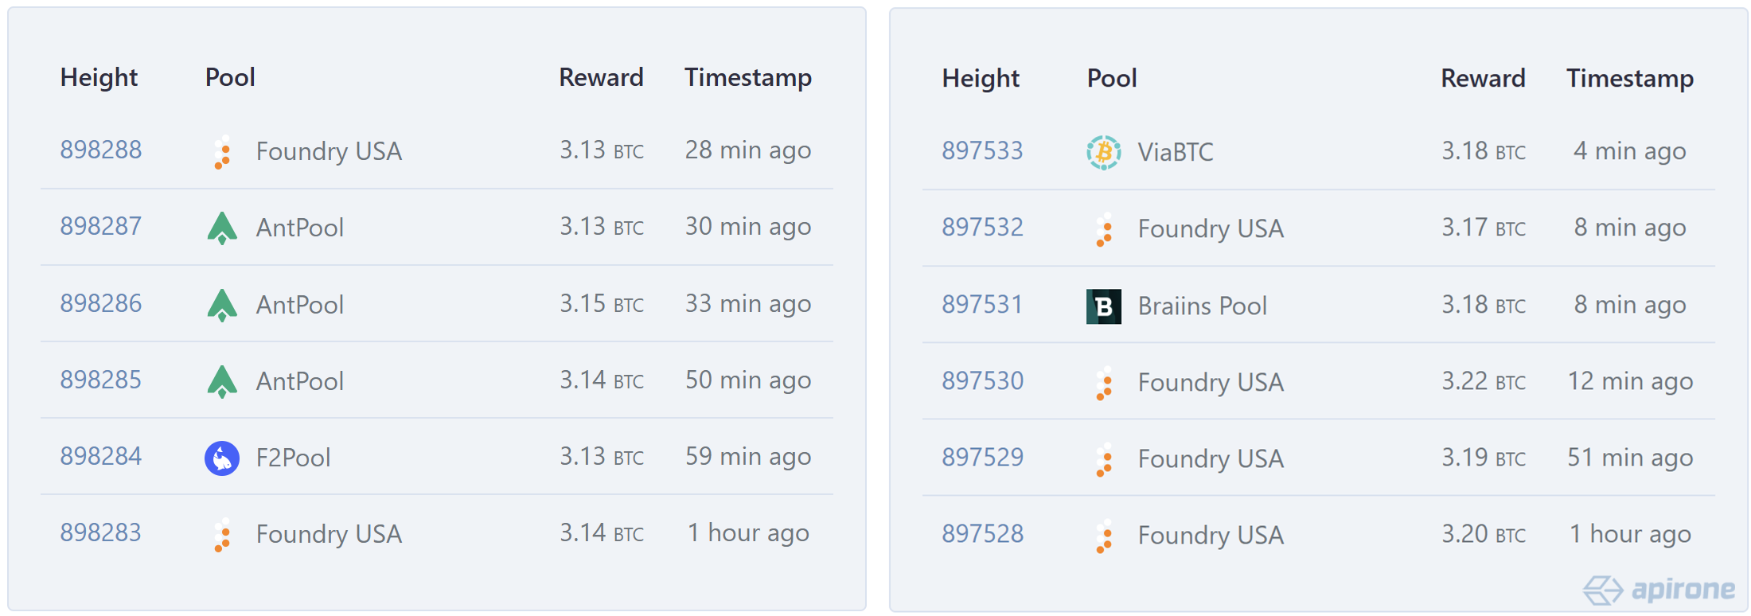This screenshot has height=616, width=1751.
Task: Click the F2Pool fish logo icon
Action: pos(222,458)
